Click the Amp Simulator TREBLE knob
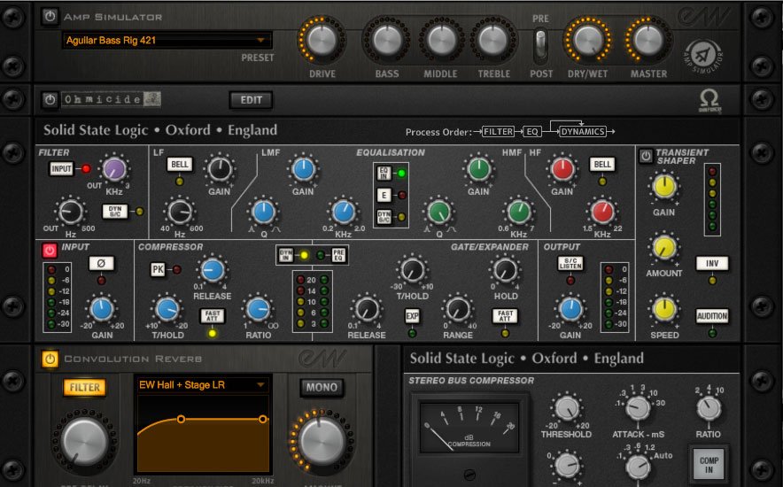The width and height of the screenshot is (783, 487). click(x=493, y=41)
